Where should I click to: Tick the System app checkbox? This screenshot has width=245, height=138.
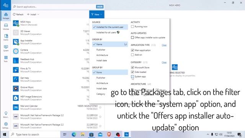(132, 77)
